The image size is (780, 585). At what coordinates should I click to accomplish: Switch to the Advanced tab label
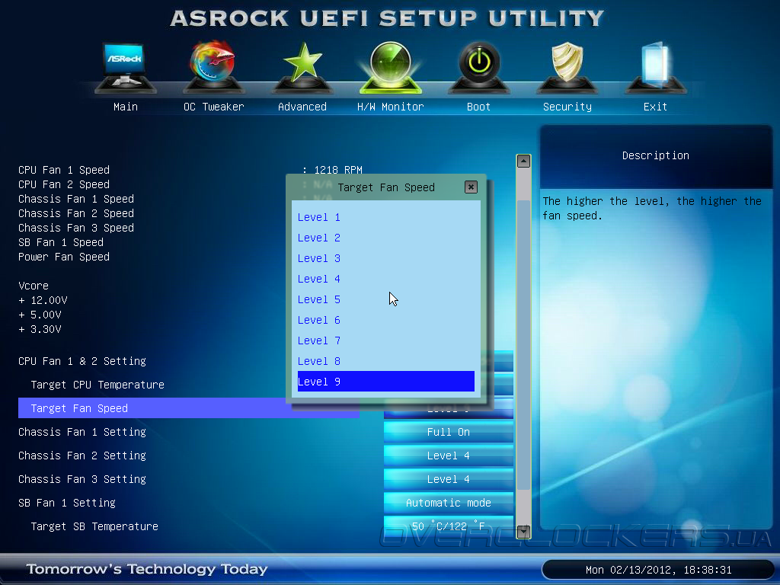point(302,107)
